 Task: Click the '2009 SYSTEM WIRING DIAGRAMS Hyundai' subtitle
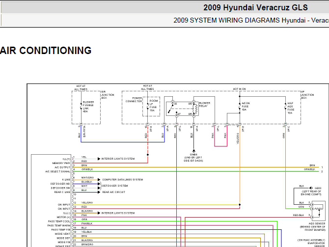tap(240, 20)
